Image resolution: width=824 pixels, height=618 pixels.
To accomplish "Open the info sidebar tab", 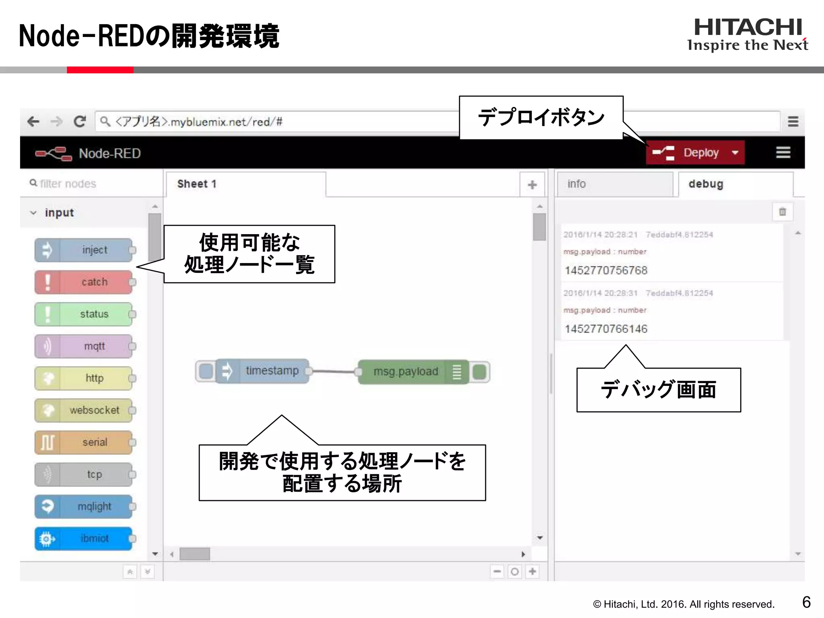I will click(615, 184).
